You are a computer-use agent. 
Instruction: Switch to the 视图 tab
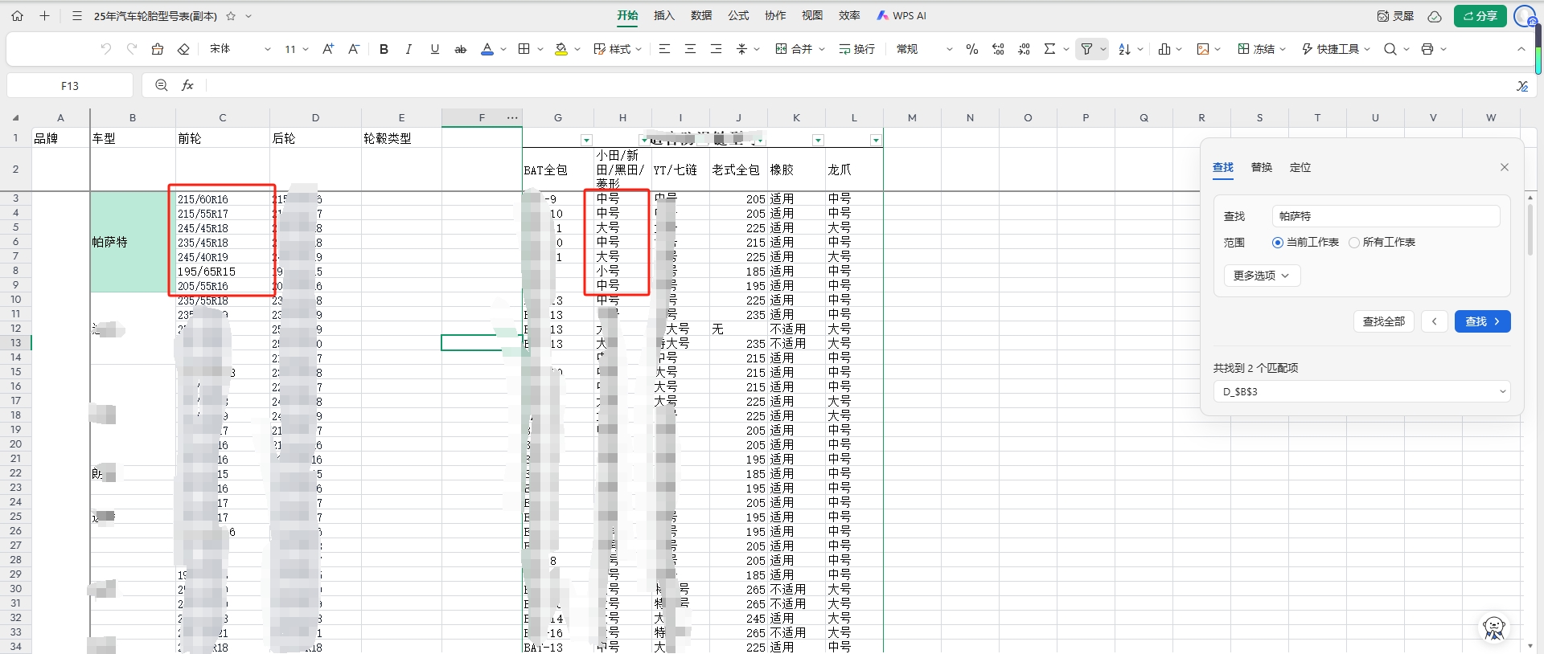[x=812, y=15]
